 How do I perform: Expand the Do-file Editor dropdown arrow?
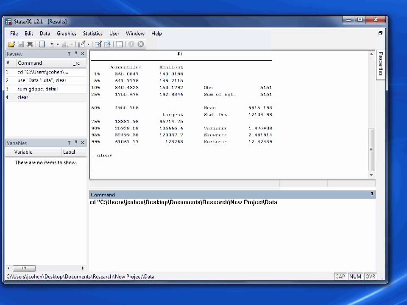(x=88, y=44)
